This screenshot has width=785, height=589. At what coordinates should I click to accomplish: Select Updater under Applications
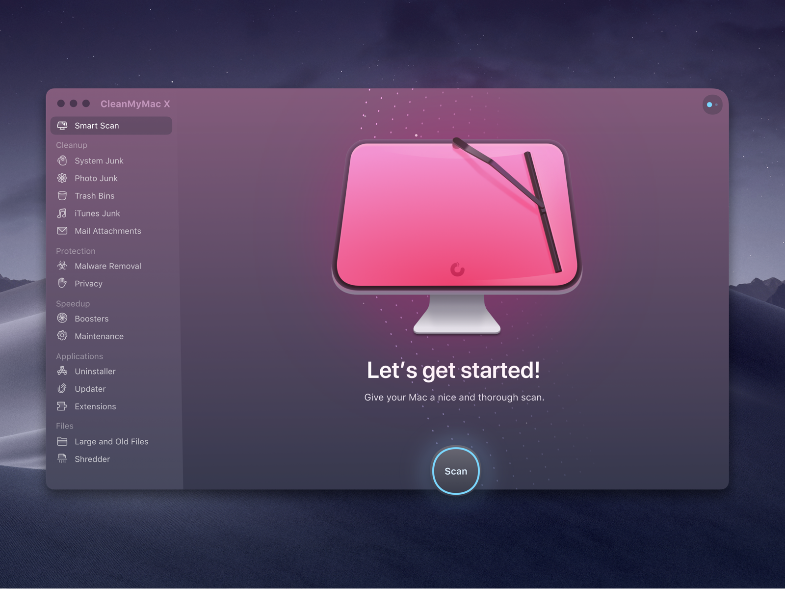pyautogui.click(x=111, y=389)
